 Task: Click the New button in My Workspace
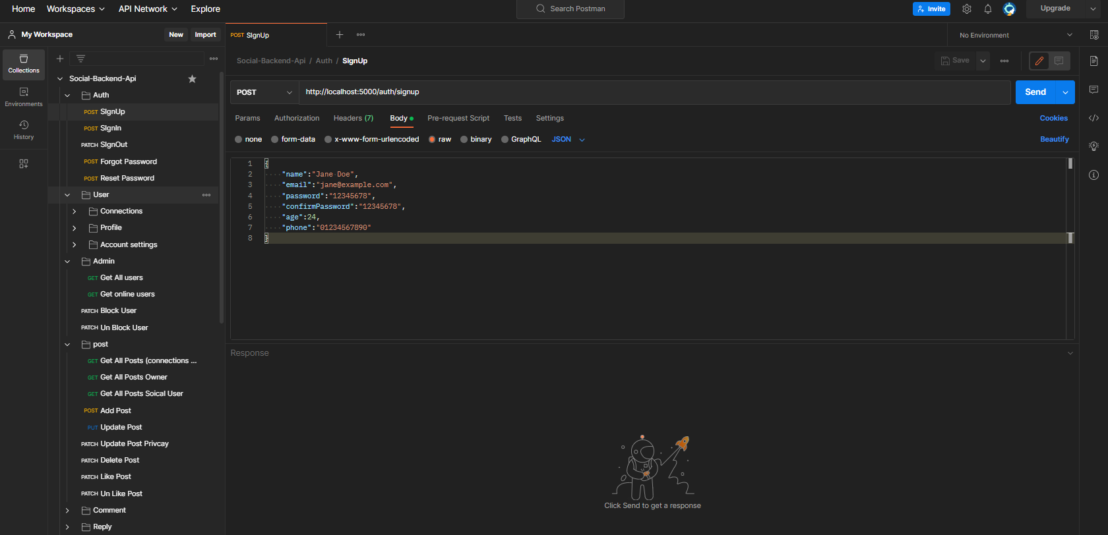(176, 35)
